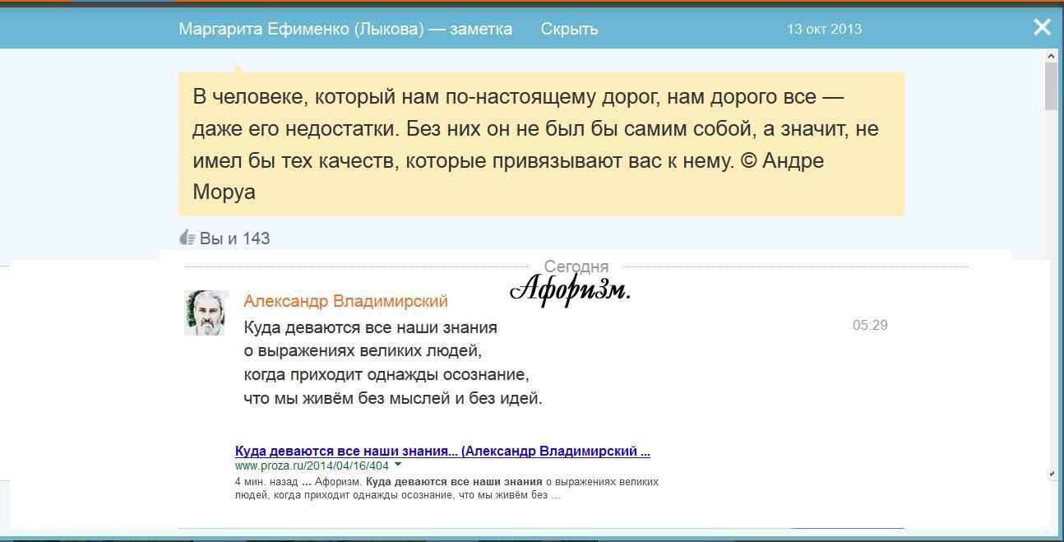Screen dimensions: 1064x542
Task: Click the scrollbar up arrow
Action: coord(1051,55)
